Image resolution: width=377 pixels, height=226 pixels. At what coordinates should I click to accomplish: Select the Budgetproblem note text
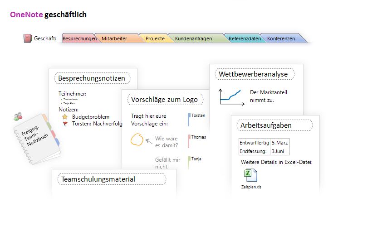(x=91, y=117)
